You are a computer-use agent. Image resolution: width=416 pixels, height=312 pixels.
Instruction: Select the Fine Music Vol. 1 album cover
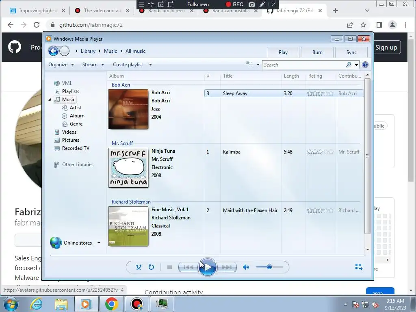coord(128,226)
